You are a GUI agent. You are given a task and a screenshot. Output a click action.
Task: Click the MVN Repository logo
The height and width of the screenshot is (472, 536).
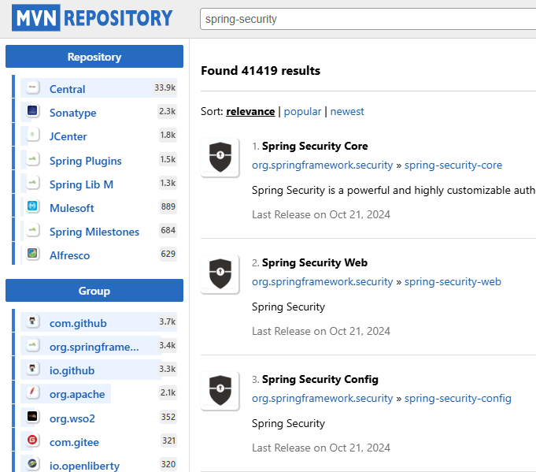point(92,18)
